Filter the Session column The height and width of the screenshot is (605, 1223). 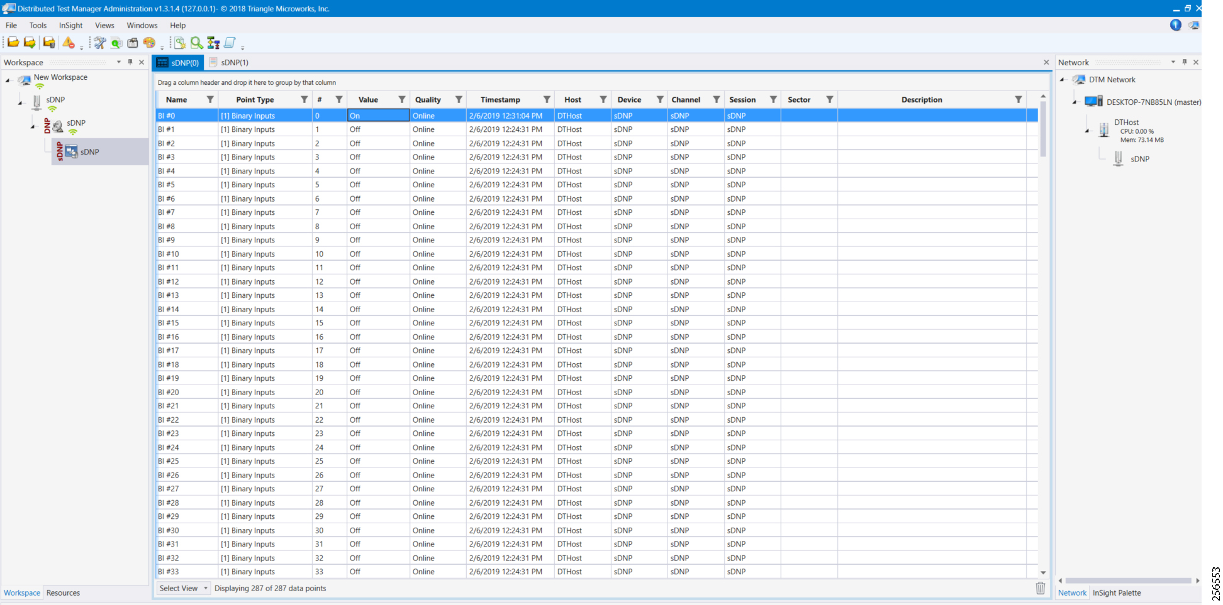click(x=773, y=99)
